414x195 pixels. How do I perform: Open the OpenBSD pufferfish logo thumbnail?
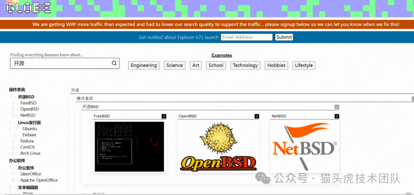click(219, 146)
